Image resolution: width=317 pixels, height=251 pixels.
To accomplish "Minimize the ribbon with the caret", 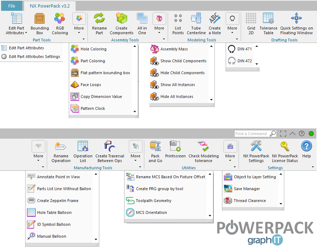I will pyautogui.click(x=292, y=134).
